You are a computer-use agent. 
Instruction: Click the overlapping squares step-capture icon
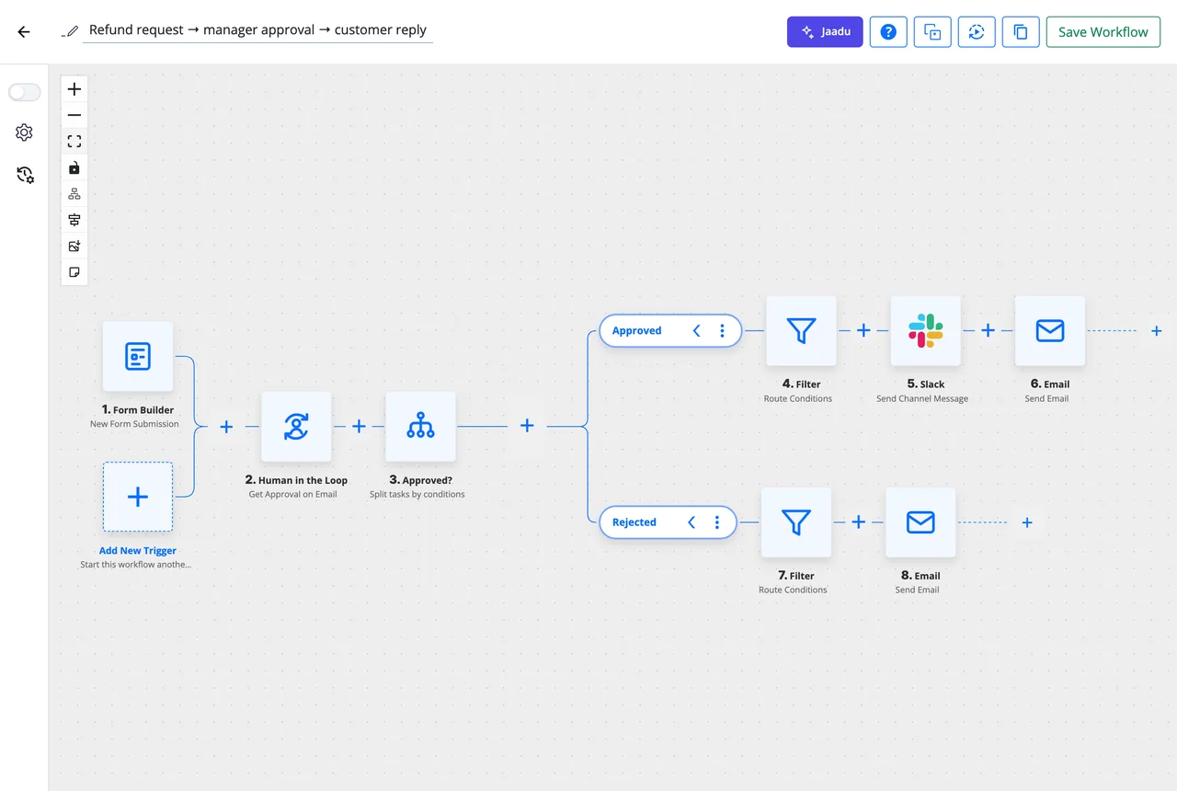[x=932, y=31]
